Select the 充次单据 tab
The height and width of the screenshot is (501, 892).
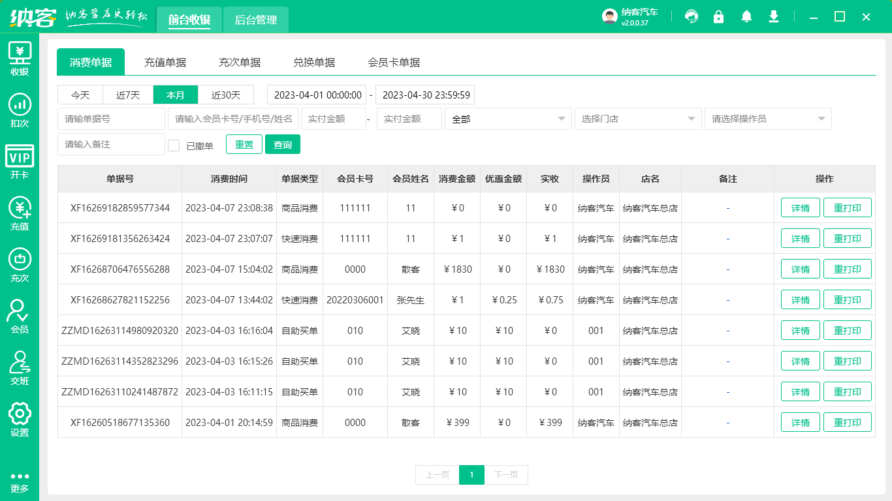point(240,62)
